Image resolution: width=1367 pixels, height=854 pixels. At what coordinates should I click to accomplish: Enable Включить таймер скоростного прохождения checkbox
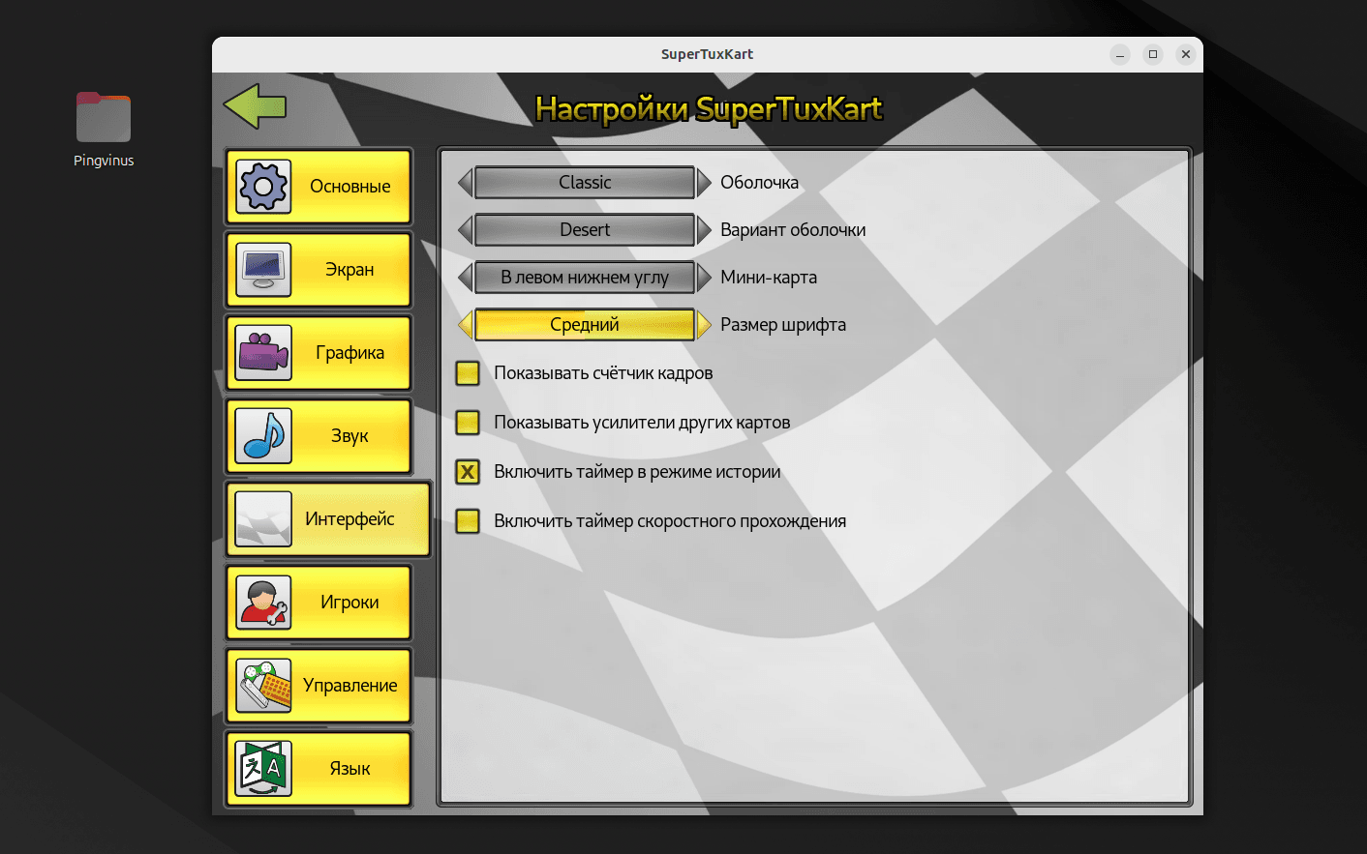pos(468,521)
